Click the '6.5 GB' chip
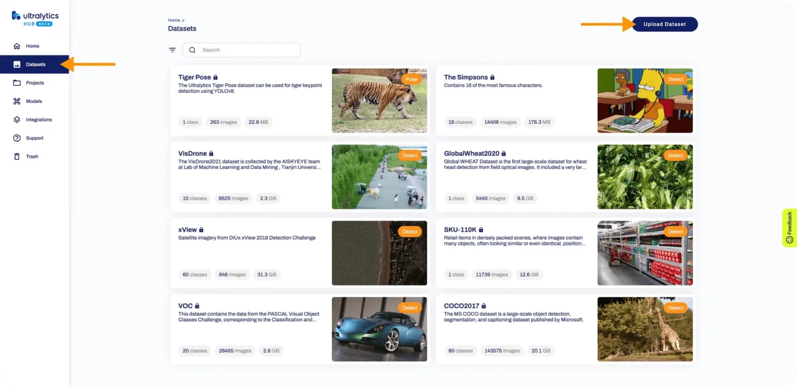Screen dimensions: 797x387 click(x=525, y=198)
